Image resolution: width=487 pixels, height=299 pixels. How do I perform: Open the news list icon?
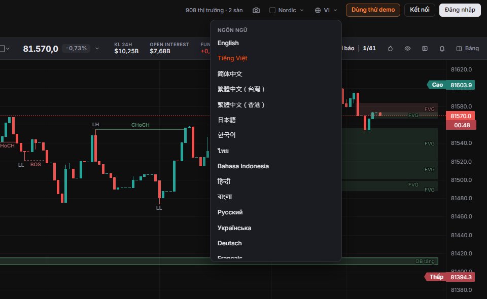pyautogui.click(x=425, y=48)
